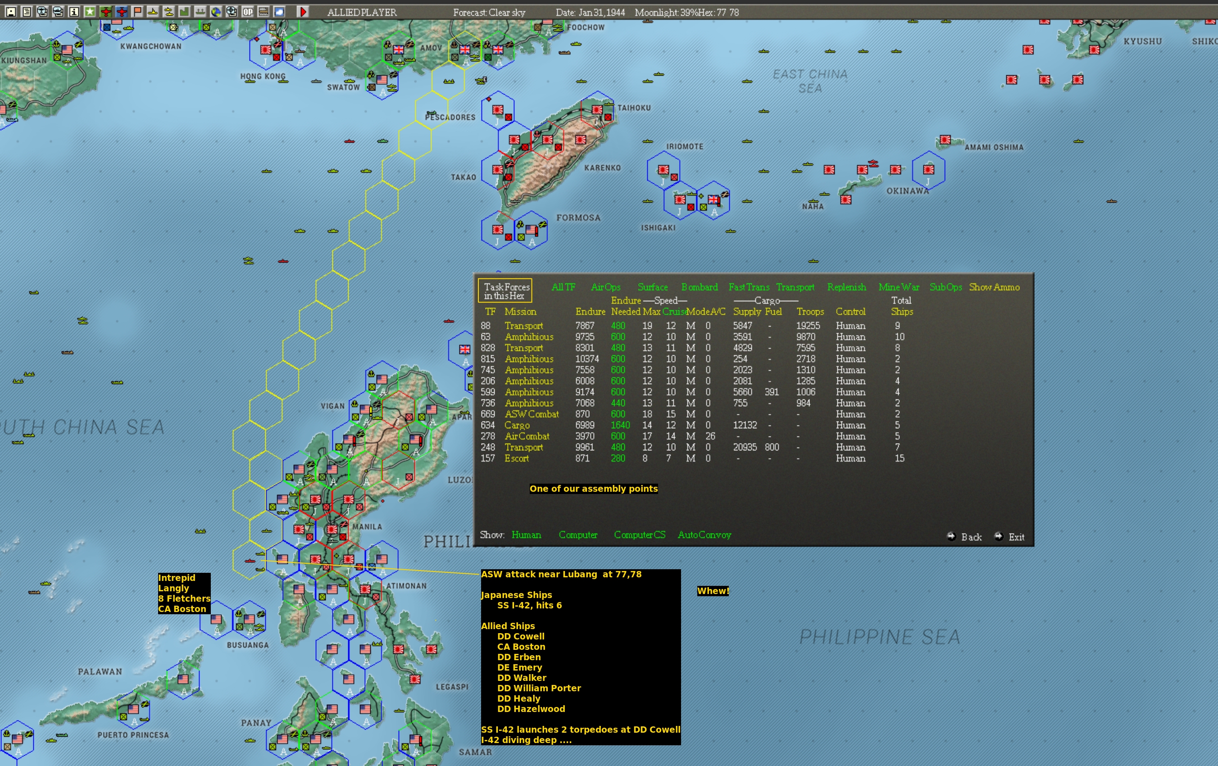The height and width of the screenshot is (766, 1218).
Task: Click the globe map icon in toolbar
Action: click(x=216, y=12)
